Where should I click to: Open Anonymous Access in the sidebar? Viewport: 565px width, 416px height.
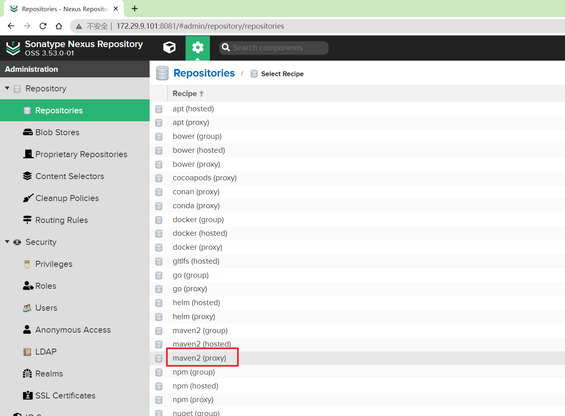click(75, 329)
